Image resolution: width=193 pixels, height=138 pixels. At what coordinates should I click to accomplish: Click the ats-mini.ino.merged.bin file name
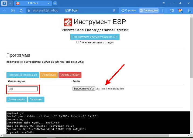(x=110, y=88)
